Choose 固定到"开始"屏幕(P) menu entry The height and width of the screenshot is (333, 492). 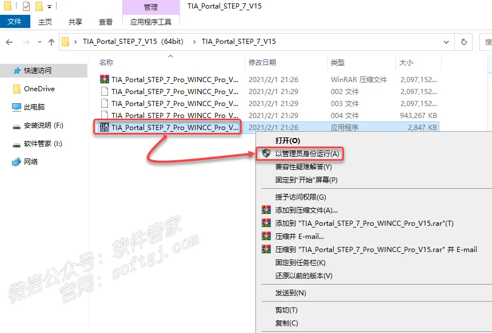pyautogui.click(x=306, y=180)
